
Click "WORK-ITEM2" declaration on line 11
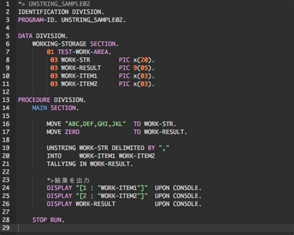coord(79,84)
